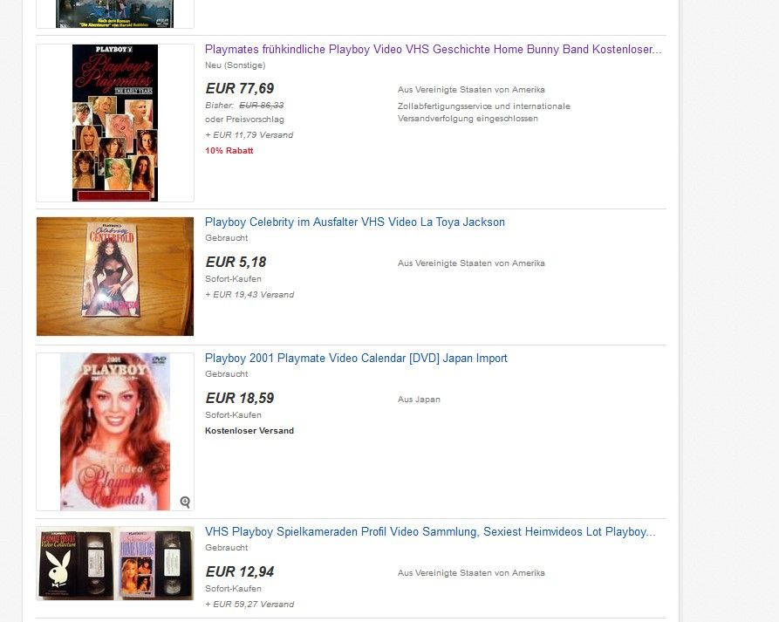Click the EUR 18,59 price

pyautogui.click(x=240, y=398)
